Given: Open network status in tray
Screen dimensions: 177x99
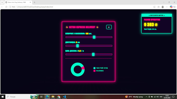Looking at the screenshot, I should (155, 97).
